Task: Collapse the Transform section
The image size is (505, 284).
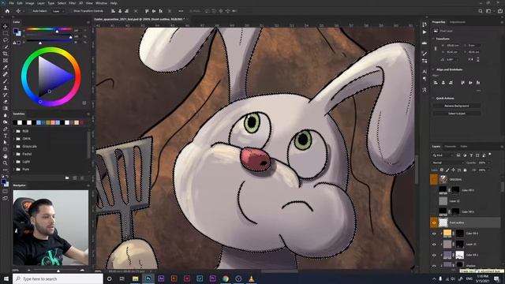Action: (433, 39)
